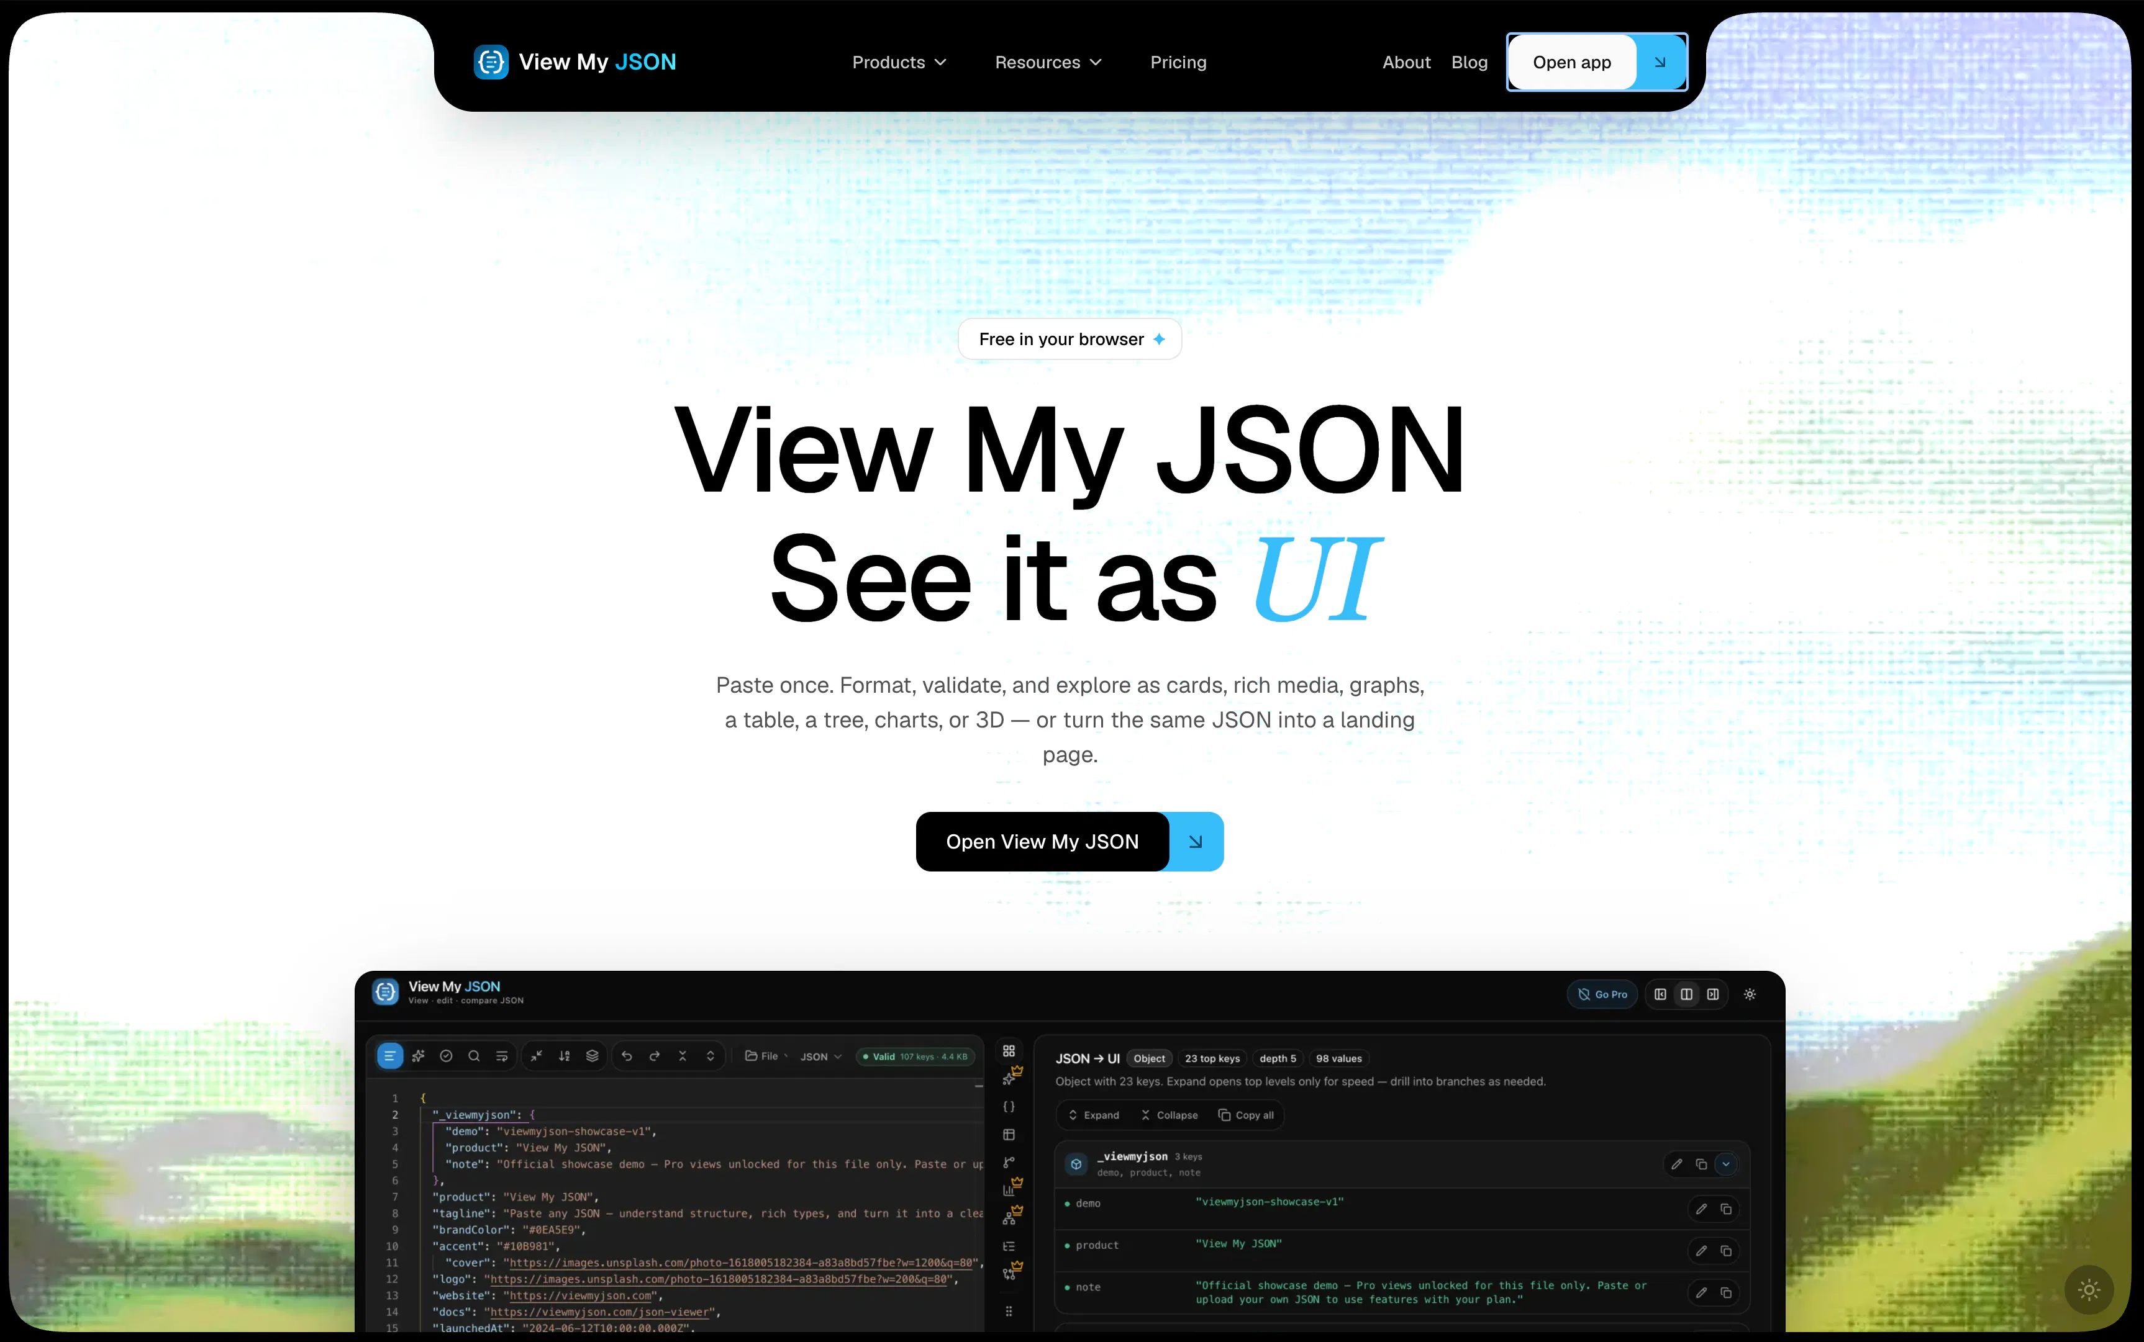Click the Go Pro button in demo app
Image resolution: width=2144 pixels, height=1342 pixels.
pos(1602,994)
